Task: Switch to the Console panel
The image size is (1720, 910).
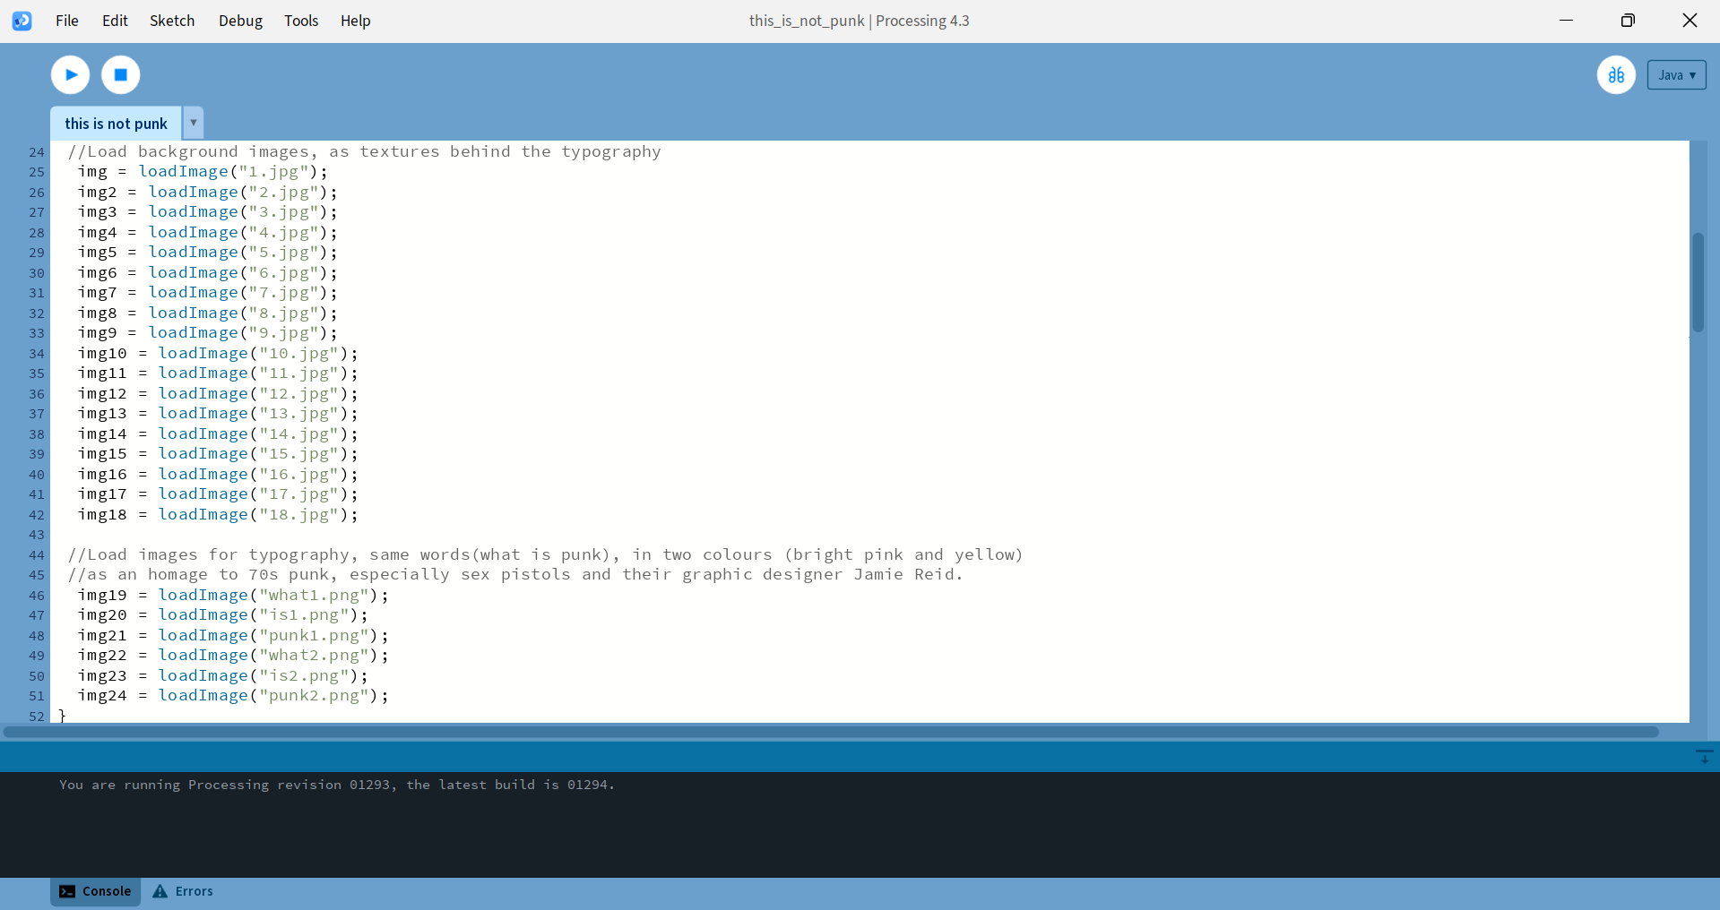Action: [x=96, y=891]
